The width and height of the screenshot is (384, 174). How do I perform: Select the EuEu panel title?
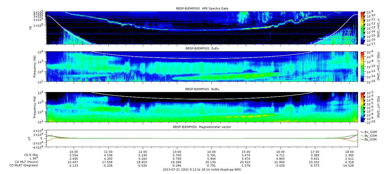click(202, 49)
